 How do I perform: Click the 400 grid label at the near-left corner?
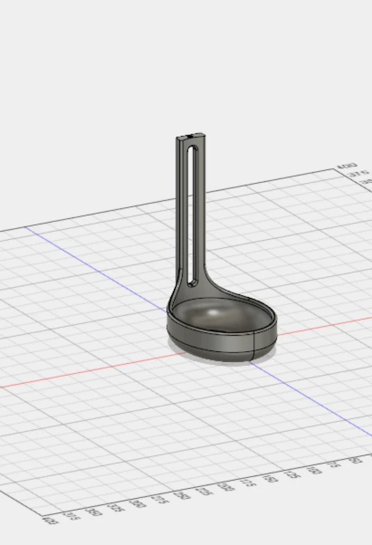click(x=49, y=520)
